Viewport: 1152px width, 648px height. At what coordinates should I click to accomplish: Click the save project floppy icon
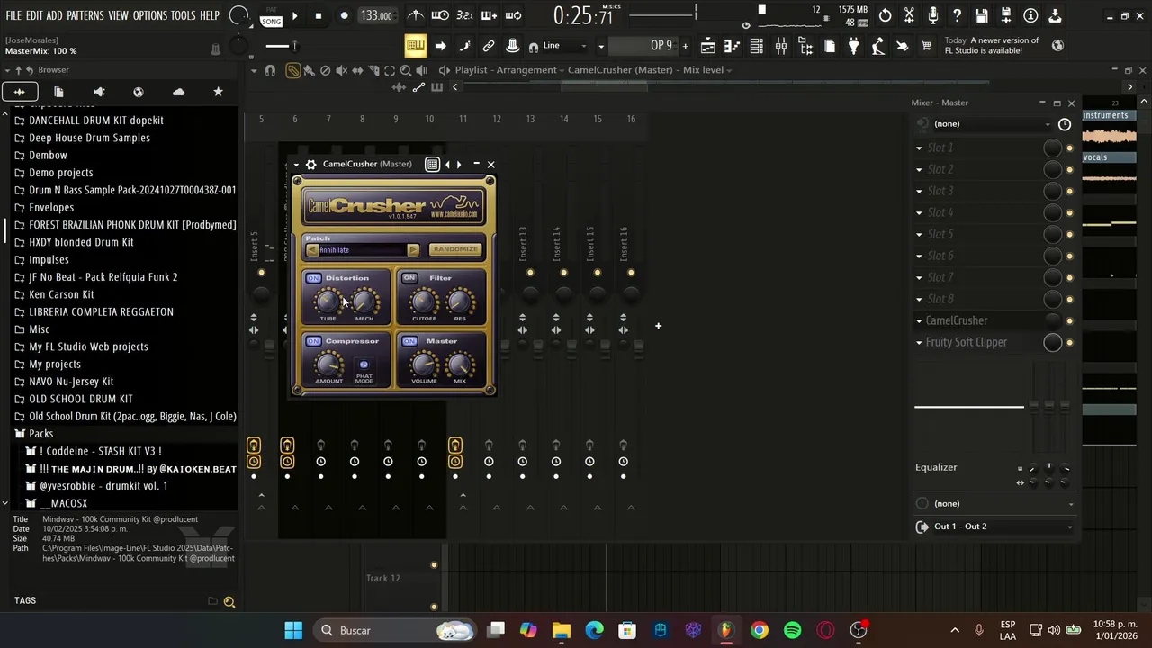click(x=982, y=15)
